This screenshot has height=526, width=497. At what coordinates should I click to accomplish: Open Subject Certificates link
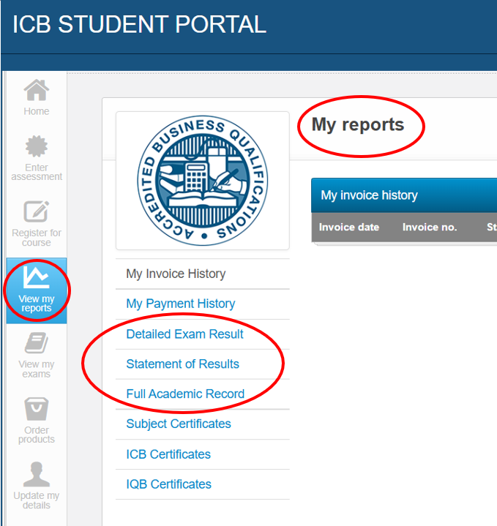[x=179, y=424]
